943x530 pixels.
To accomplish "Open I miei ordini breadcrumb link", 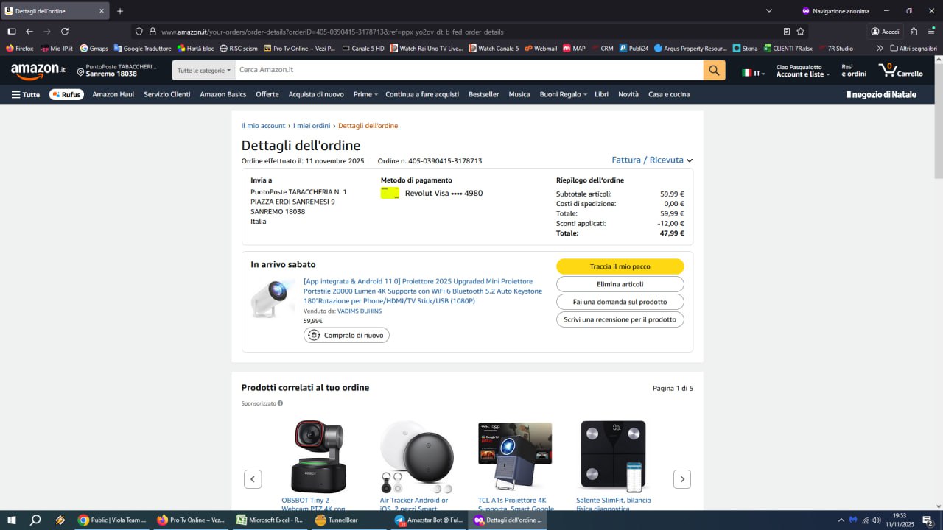I will point(312,126).
